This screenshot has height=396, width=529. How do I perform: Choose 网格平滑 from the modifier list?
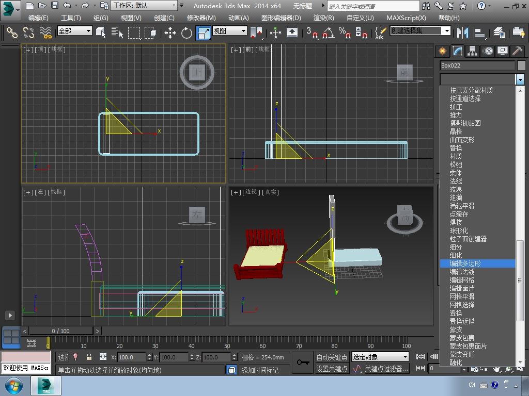477,296
